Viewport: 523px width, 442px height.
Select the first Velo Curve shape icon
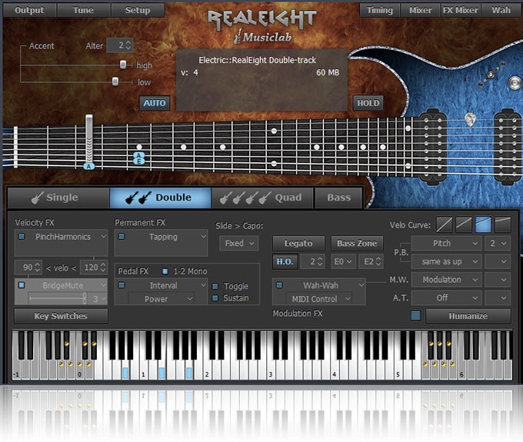[445, 224]
